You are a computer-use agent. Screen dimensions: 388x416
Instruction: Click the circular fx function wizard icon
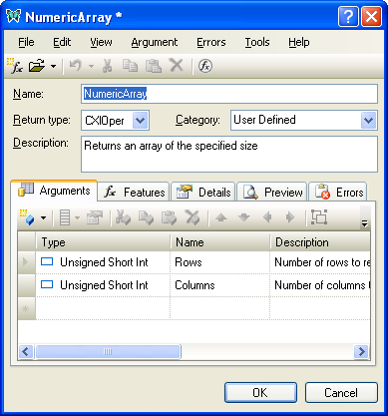(x=205, y=66)
